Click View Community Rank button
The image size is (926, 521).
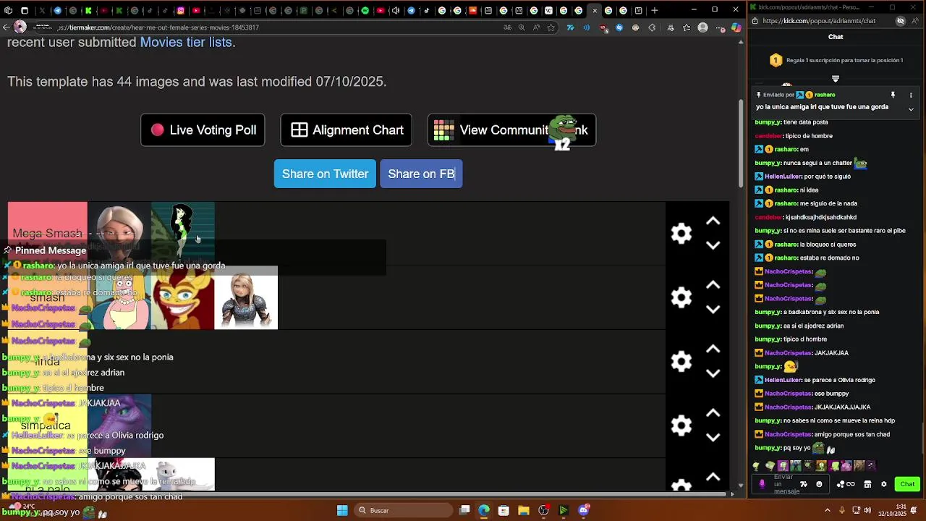click(x=511, y=130)
